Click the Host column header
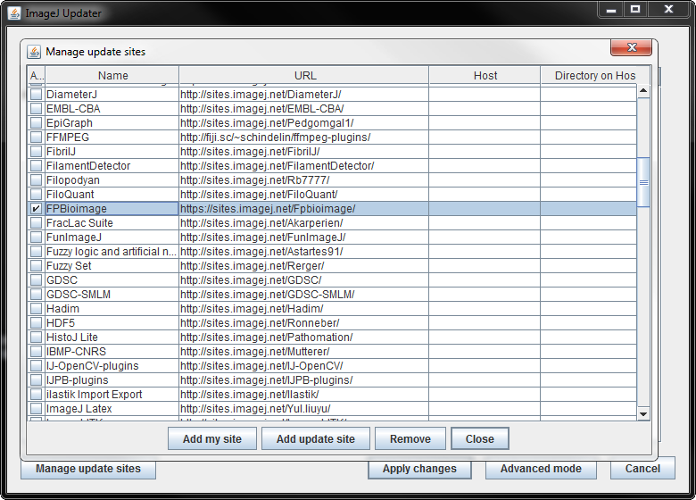This screenshot has width=696, height=500. 485,76
